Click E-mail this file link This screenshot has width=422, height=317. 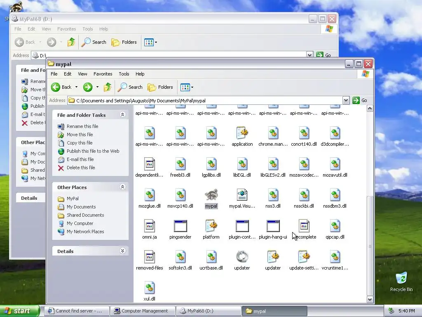click(80, 159)
